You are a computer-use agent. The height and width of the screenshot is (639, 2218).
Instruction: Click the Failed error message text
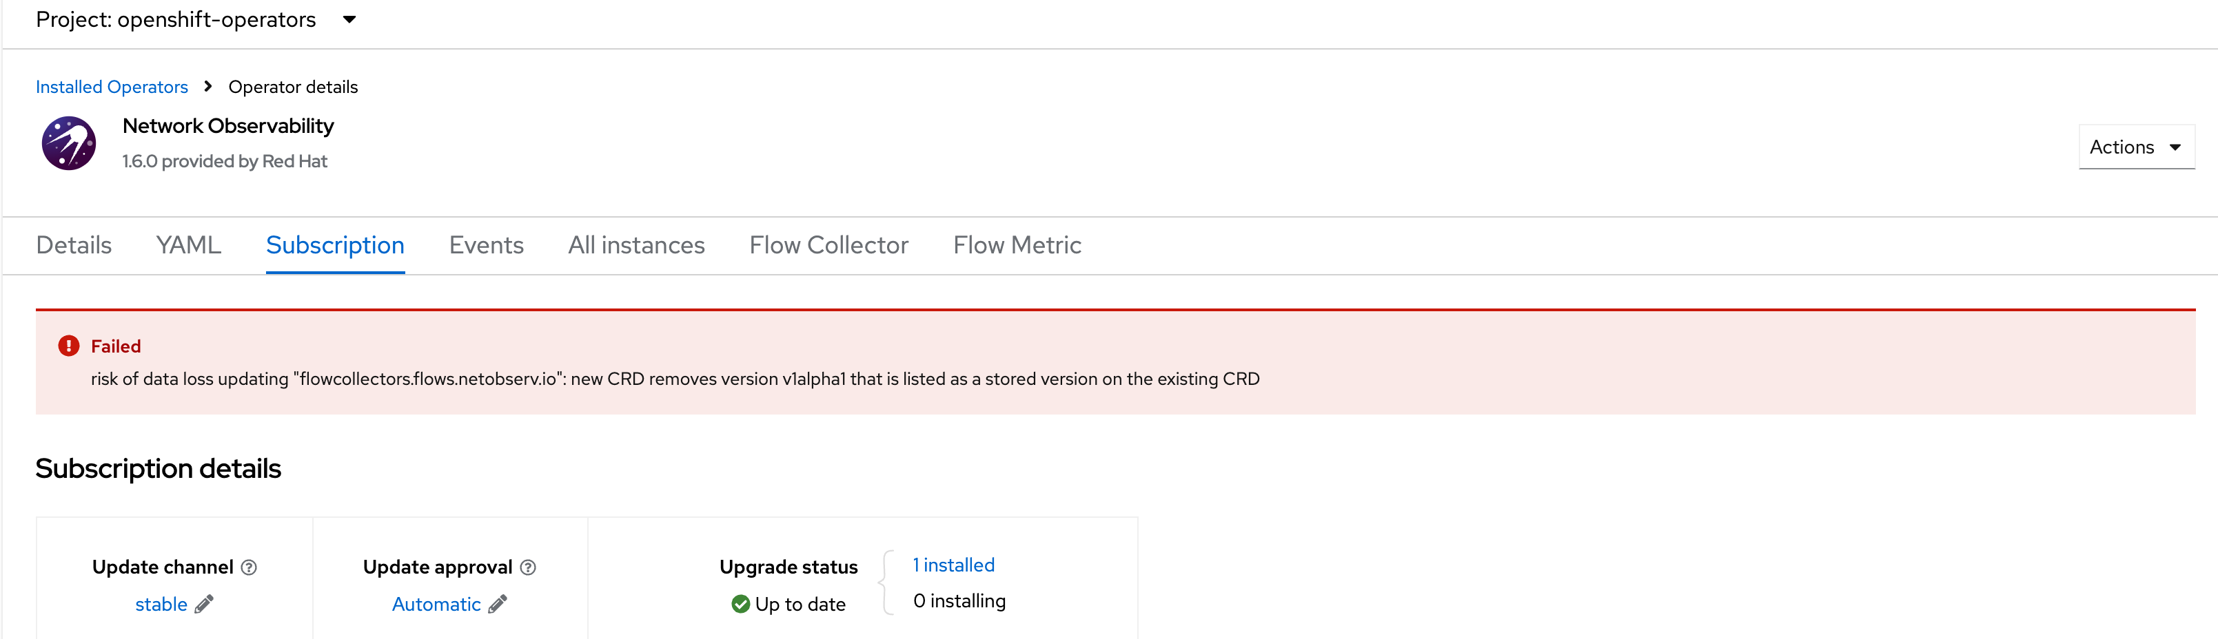tap(676, 377)
